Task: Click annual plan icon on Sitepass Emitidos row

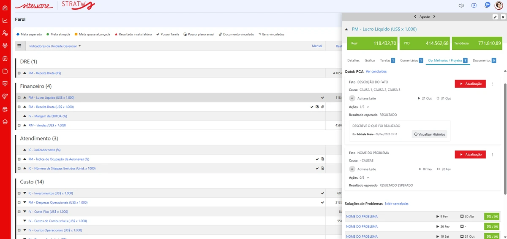Action: point(322,169)
